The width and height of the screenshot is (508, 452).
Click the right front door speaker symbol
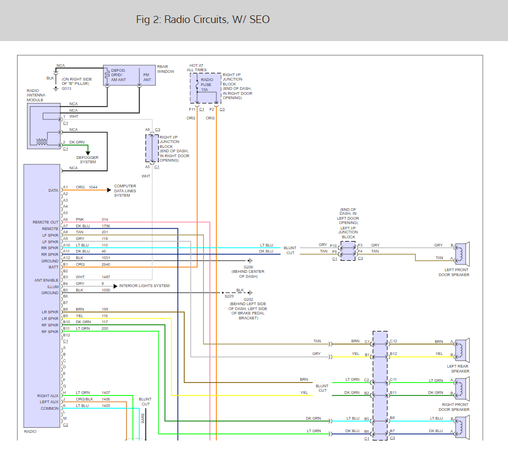(462, 387)
